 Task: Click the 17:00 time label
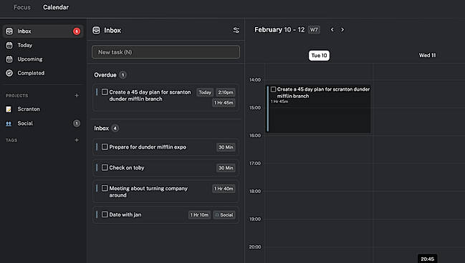(255, 163)
